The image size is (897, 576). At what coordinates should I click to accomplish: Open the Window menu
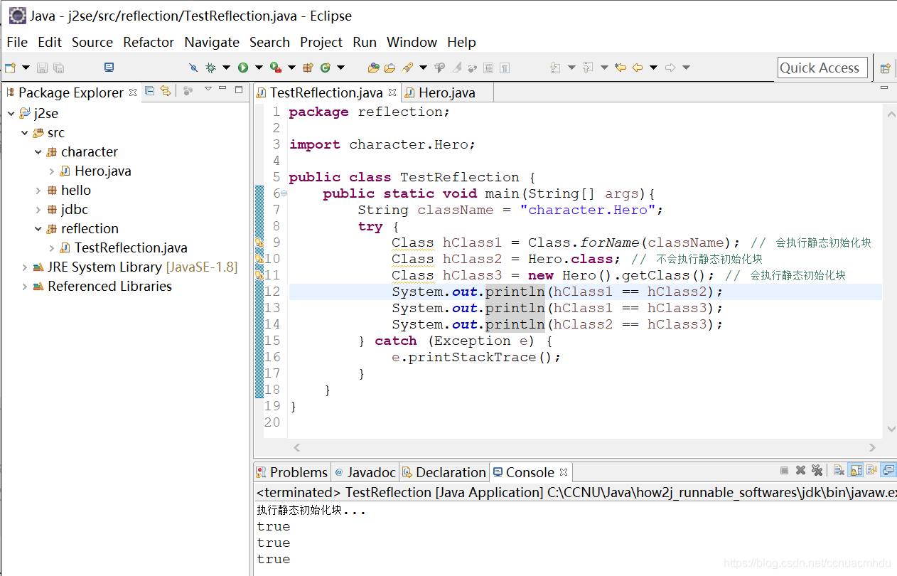tap(412, 42)
